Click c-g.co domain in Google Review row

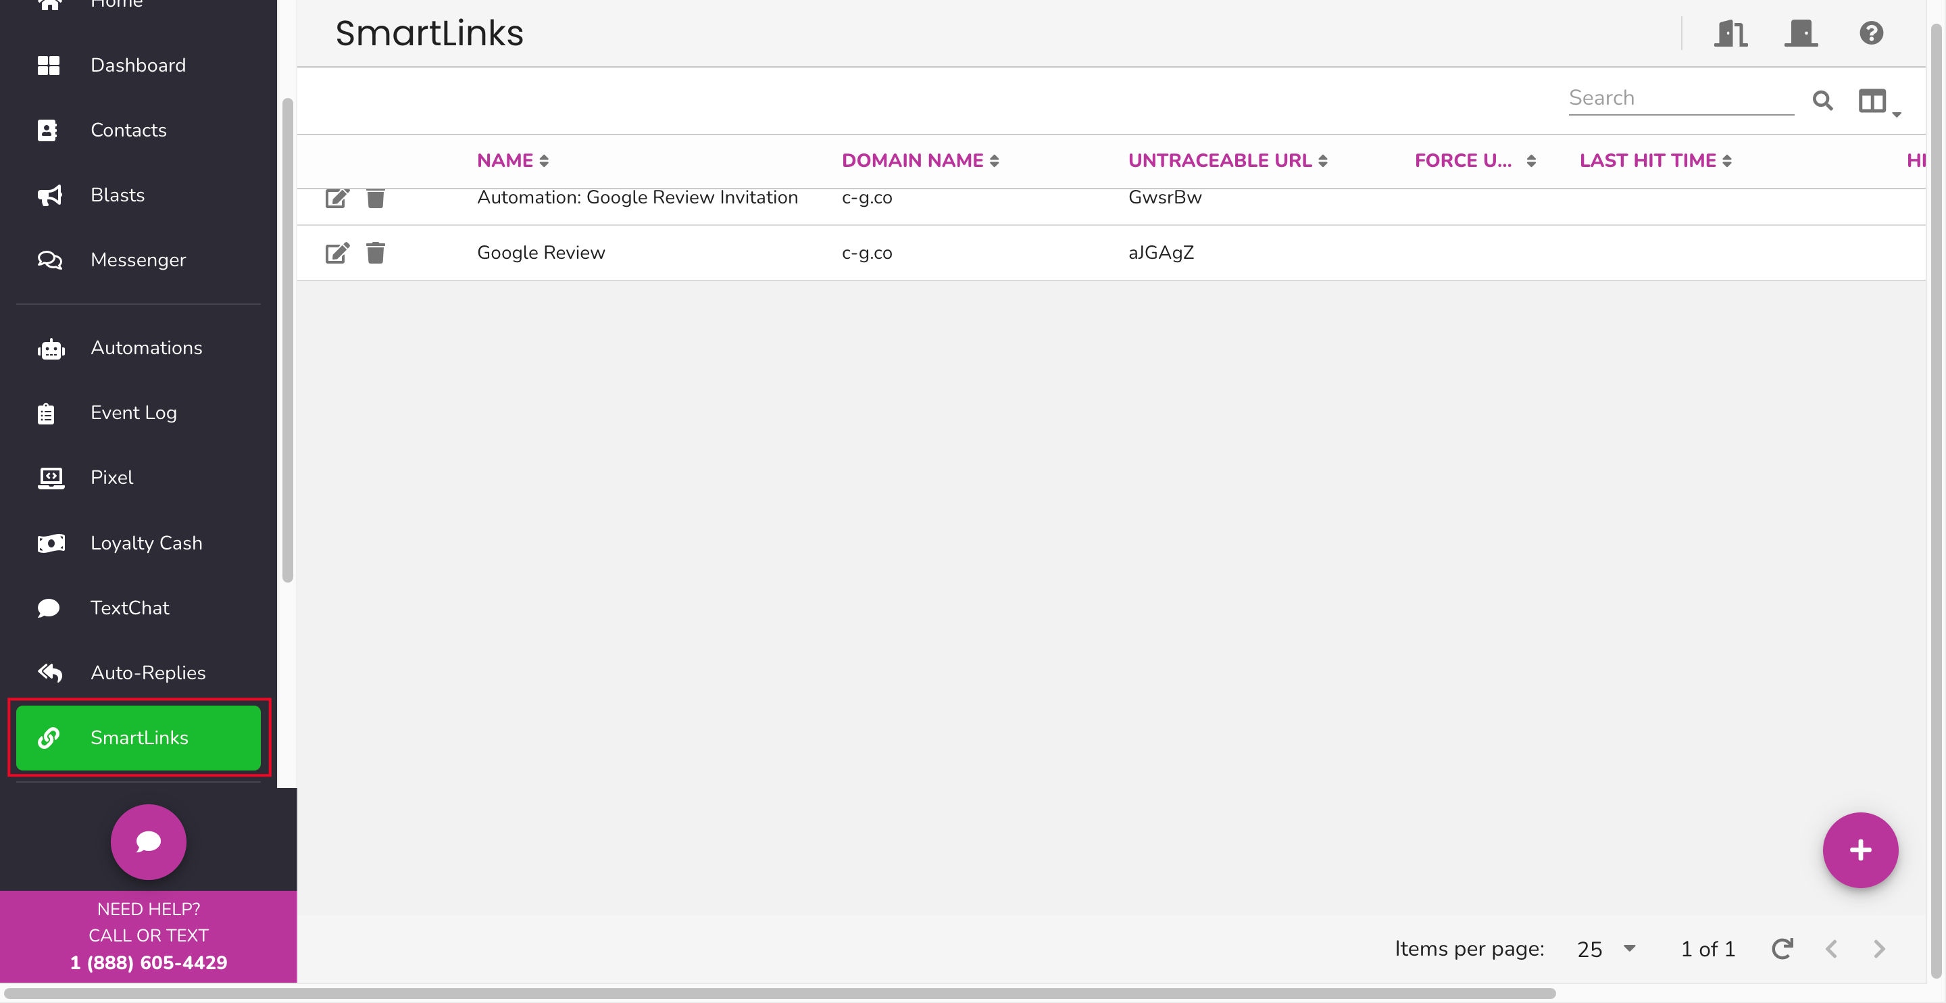[x=866, y=253]
